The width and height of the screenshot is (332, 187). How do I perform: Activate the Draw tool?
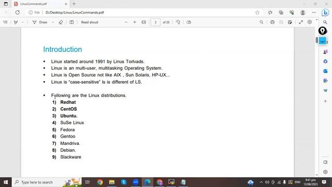tap(40, 22)
